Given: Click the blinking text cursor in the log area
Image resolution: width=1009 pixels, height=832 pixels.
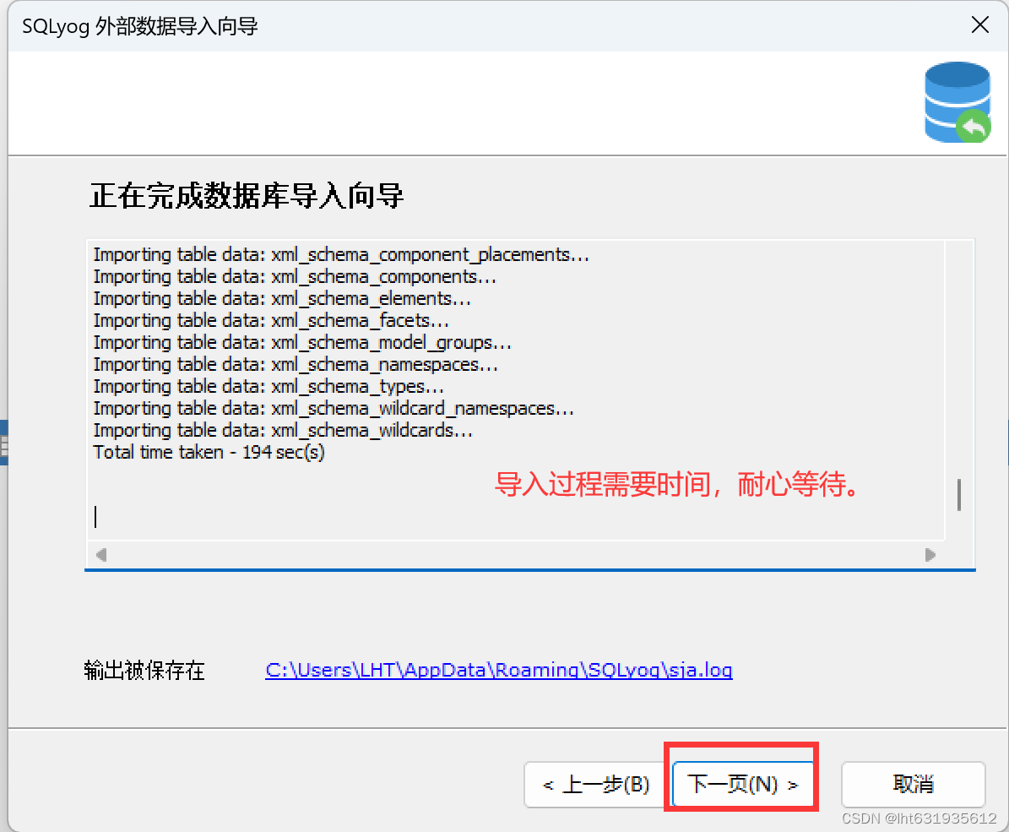Looking at the screenshot, I should pyautogui.click(x=95, y=517).
